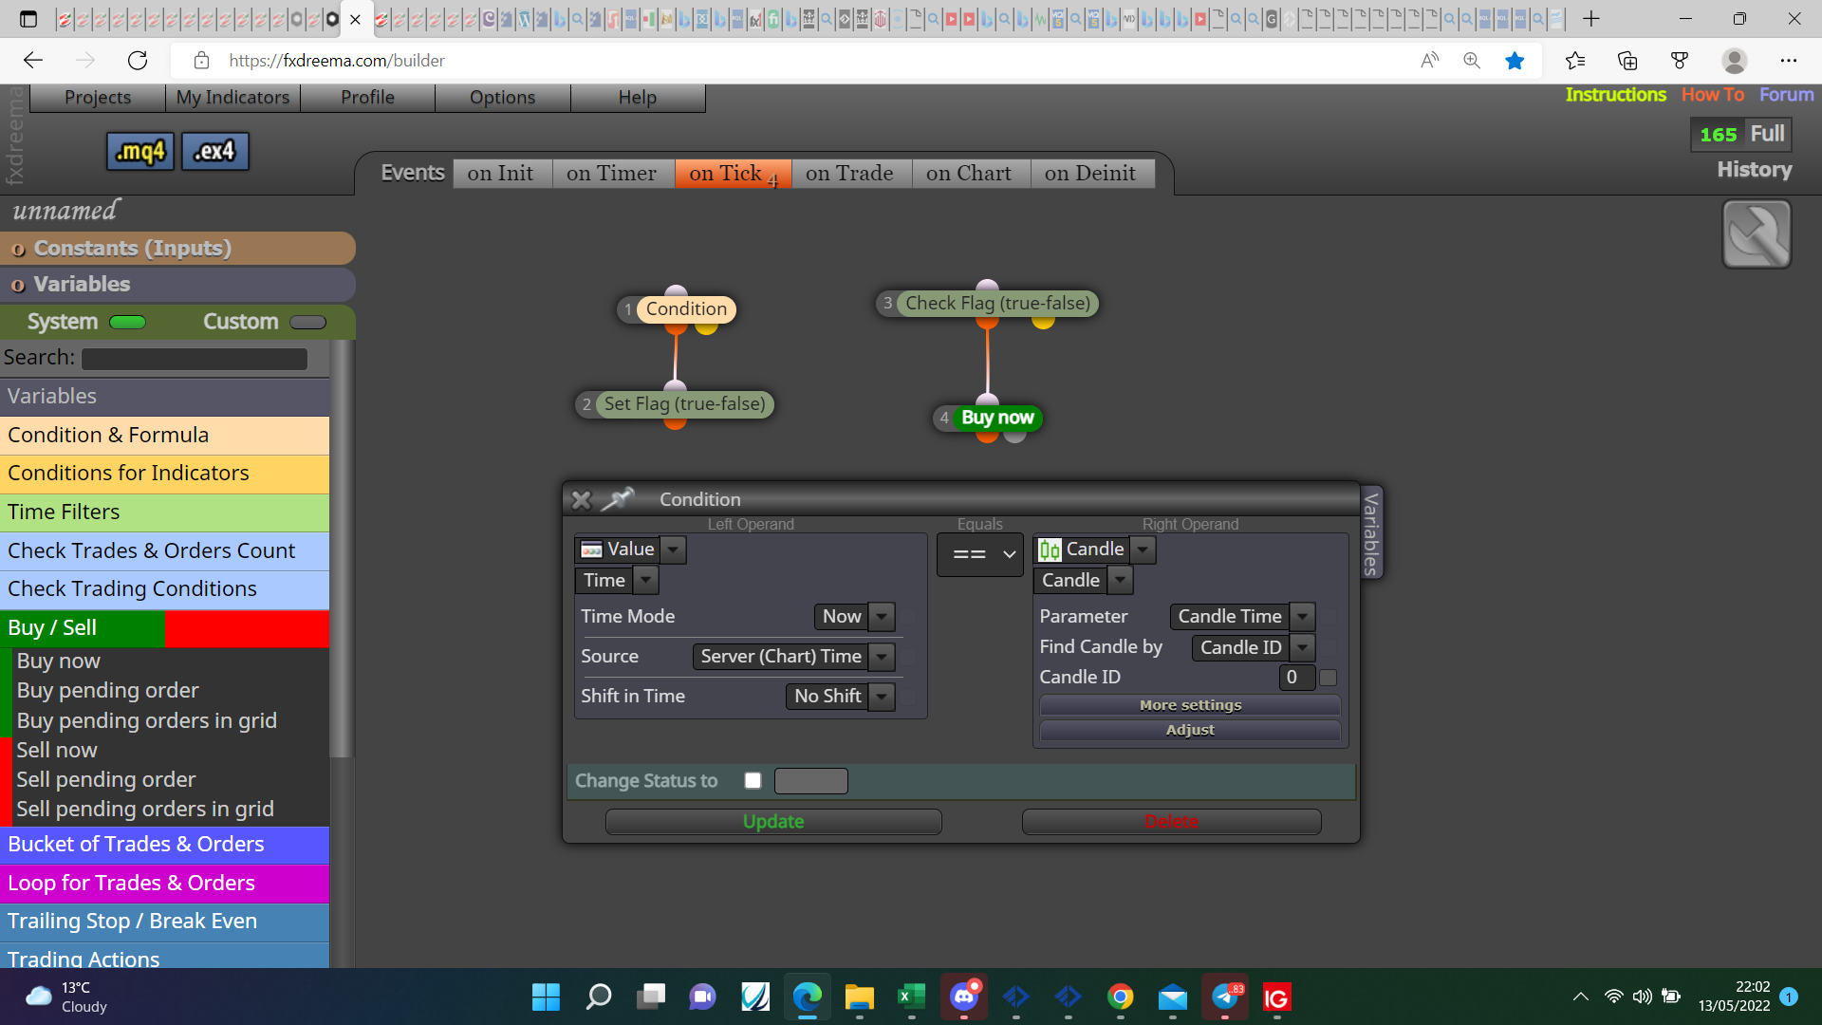Screen dimensions: 1822x1025
Task: Close the Condition dialog with the X
Action: pos(582,499)
